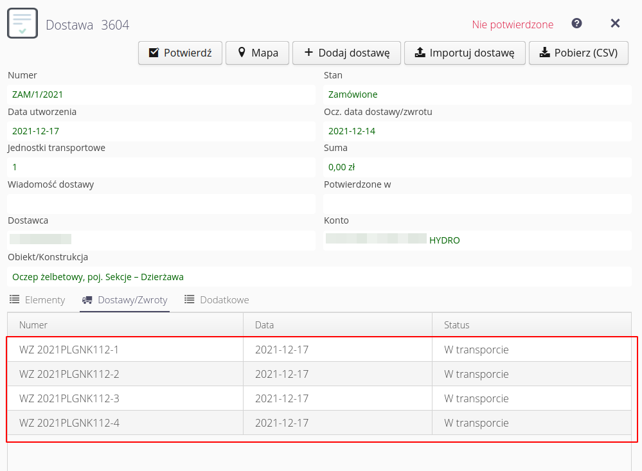The image size is (642, 471).
Task: Select row WZ 2021PLGNK112-3
Action: tap(69, 398)
